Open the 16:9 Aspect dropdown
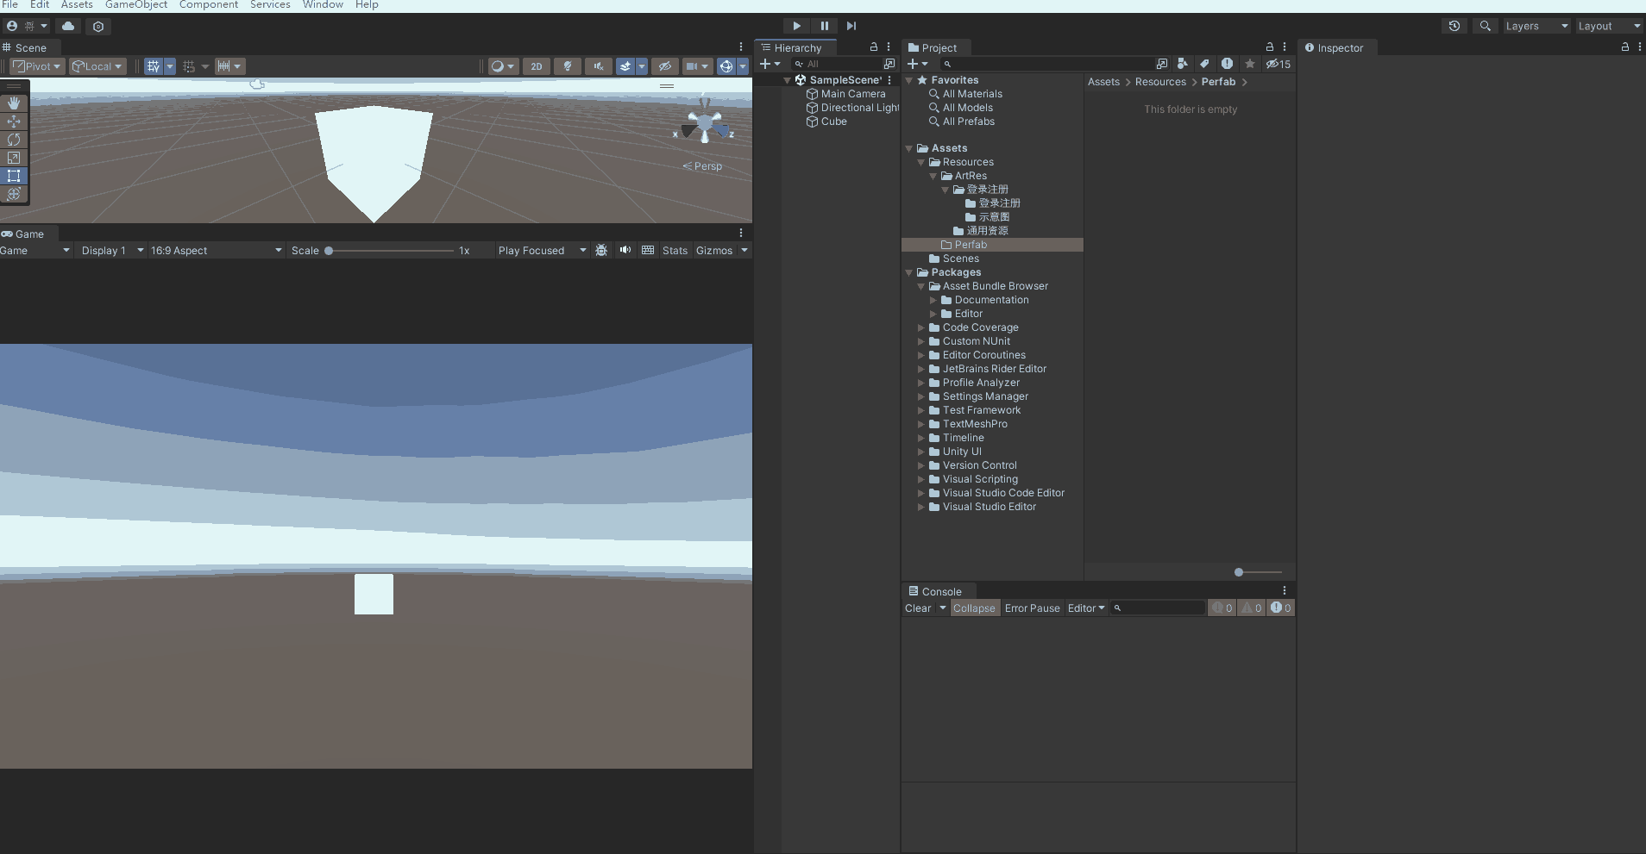 [x=216, y=250]
